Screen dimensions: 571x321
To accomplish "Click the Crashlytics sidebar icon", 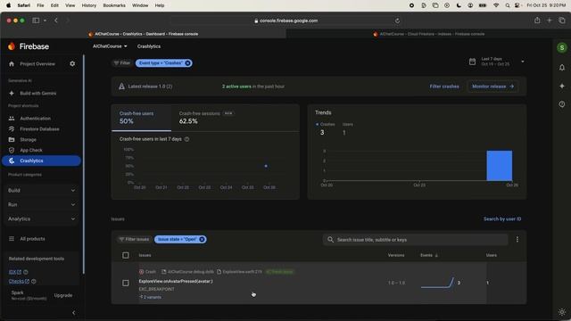I will pos(12,160).
